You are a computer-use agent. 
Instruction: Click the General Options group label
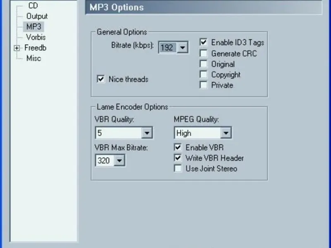click(122, 32)
